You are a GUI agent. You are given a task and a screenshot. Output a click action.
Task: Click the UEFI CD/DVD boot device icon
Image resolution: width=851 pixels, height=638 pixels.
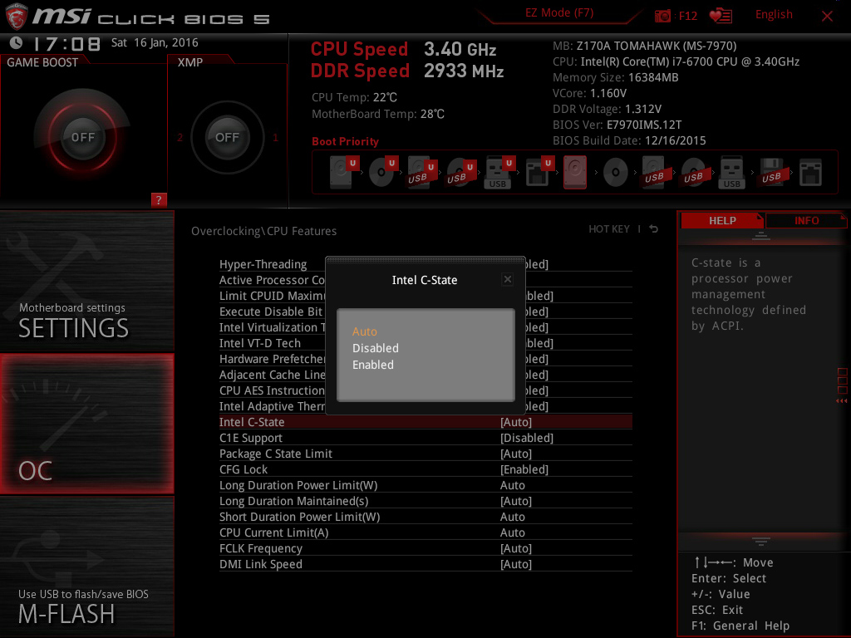click(x=383, y=172)
